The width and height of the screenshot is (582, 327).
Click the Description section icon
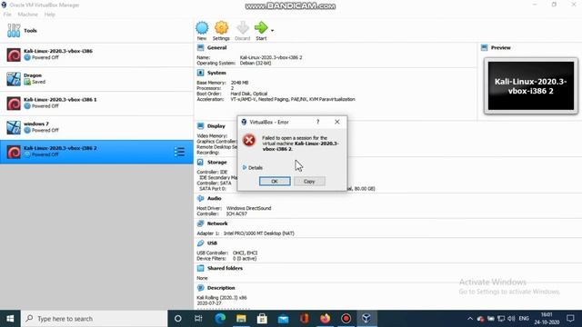pos(201,288)
